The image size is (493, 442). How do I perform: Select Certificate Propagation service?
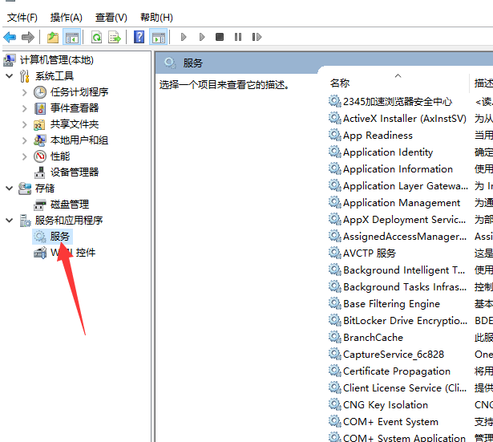click(x=397, y=371)
